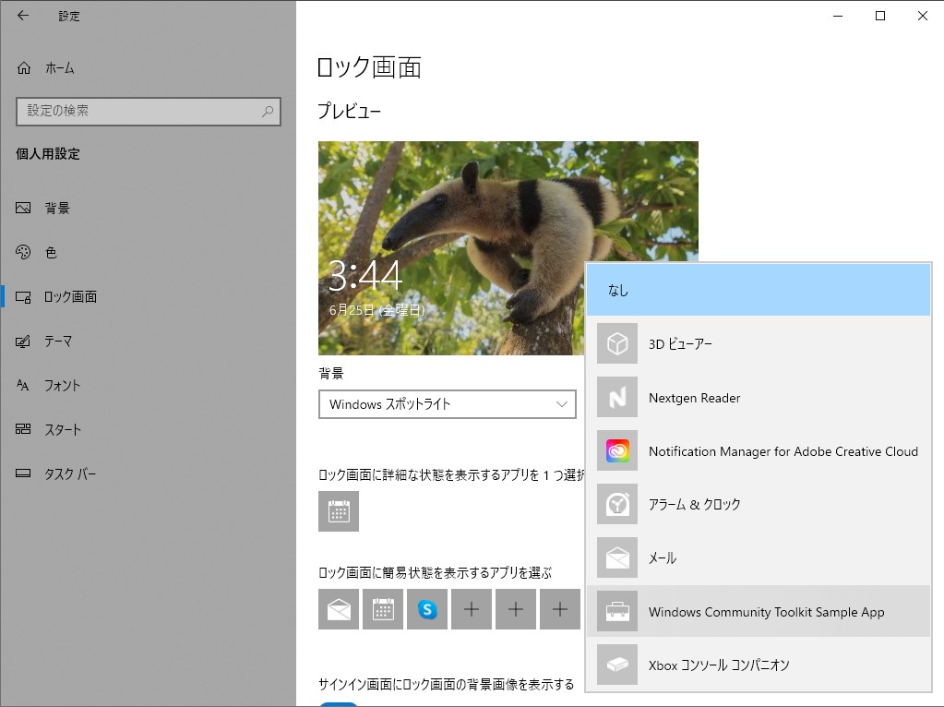Select the Skype quick status icon

(427, 609)
